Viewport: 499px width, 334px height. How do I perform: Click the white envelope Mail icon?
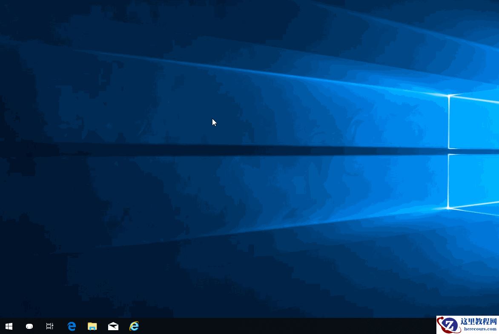[113, 326]
